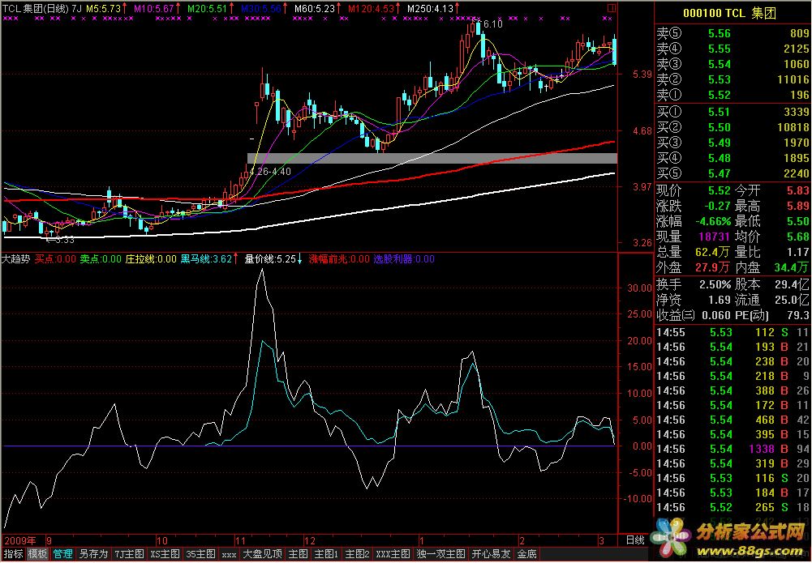Screen dimensions: 812x563
Task: Click the 大趋势 indicator name
Action: pyautogui.click(x=16, y=259)
